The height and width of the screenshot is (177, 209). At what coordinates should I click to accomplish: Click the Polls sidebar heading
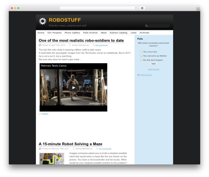tap(140, 39)
